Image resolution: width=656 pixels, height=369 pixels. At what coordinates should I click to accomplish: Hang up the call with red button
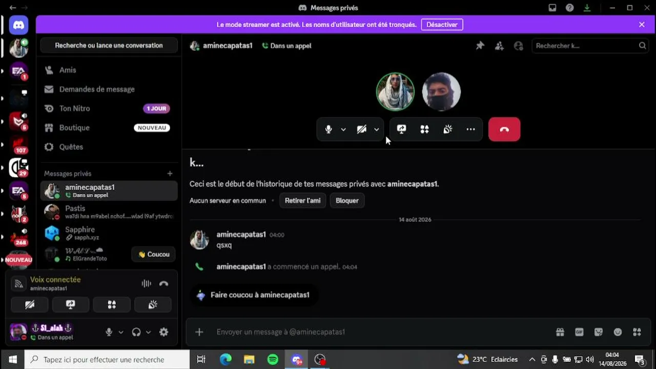[504, 129]
